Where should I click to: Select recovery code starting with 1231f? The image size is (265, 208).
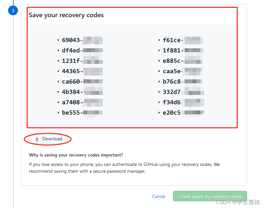[82, 61]
